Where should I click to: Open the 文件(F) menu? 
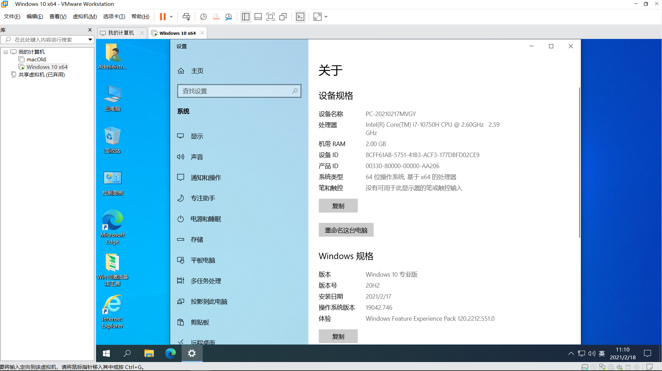point(12,17)
